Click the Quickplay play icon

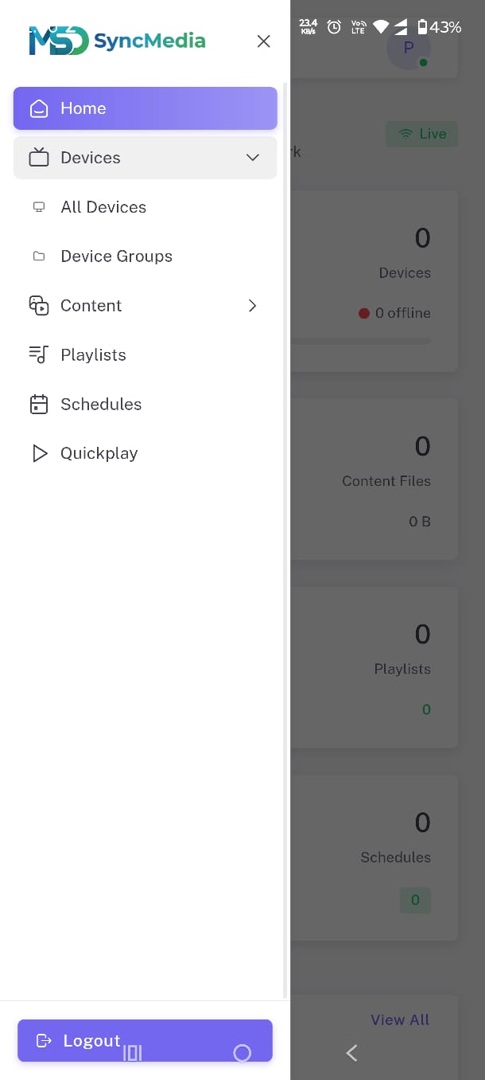[38, 453]
